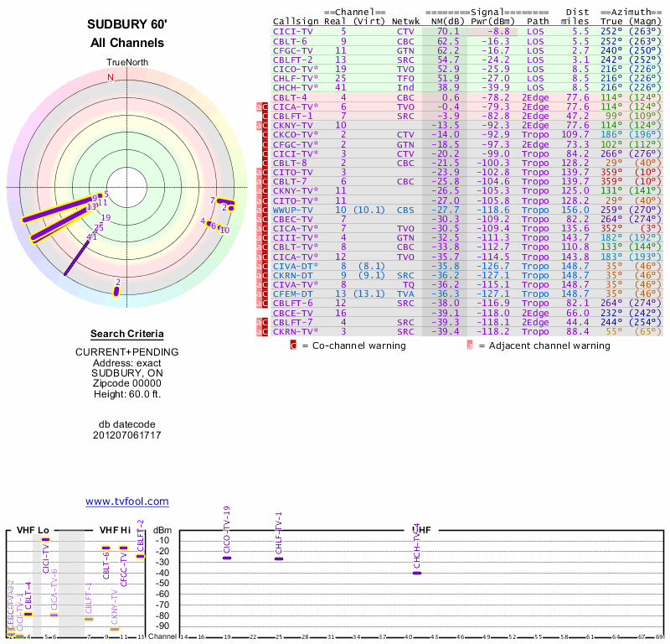Select the CKCO-TV* callsign
This screenshot has width=670, height=644.
(x=296, y=135)
